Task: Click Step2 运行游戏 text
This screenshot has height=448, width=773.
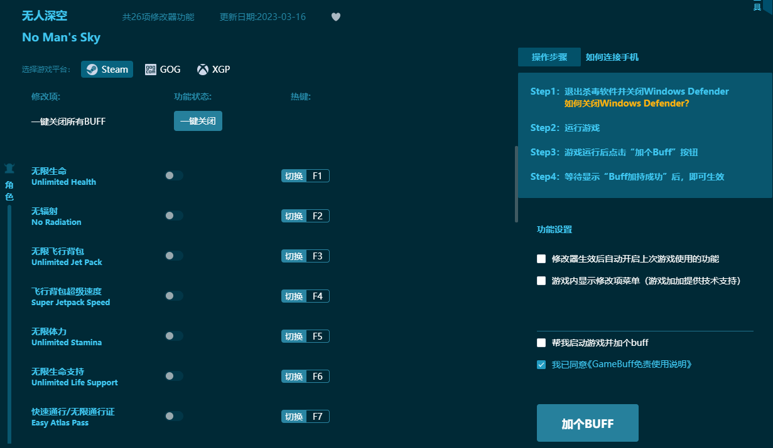Action: (565, 128)
